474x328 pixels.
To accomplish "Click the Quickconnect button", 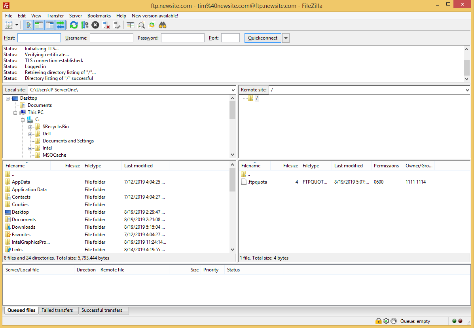I will (x=263, y=38).
